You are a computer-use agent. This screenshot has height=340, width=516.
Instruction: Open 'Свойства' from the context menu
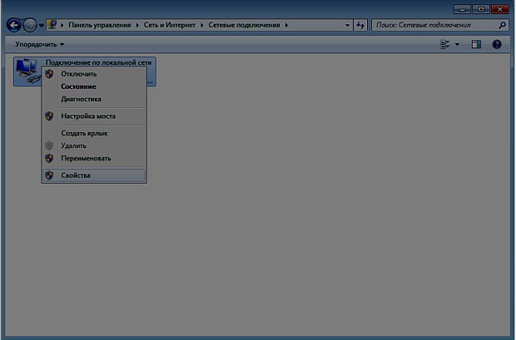76,175
